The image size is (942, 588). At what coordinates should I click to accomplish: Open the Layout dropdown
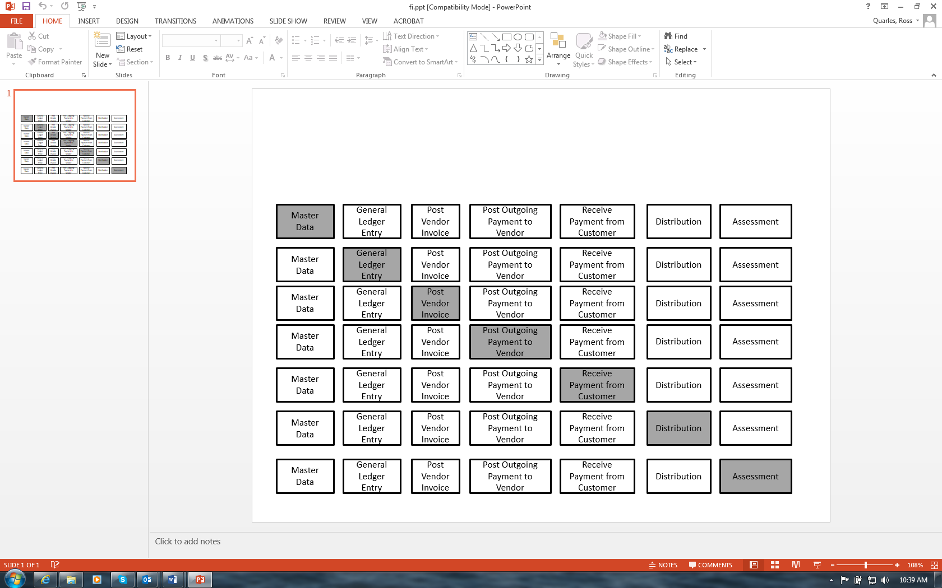tap(134, 36)
